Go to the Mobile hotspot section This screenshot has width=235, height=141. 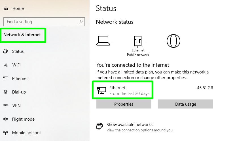click(x=26, y=133)
